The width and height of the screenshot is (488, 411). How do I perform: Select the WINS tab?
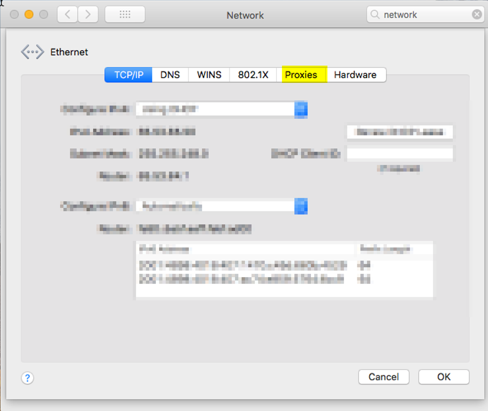point(209,75)
